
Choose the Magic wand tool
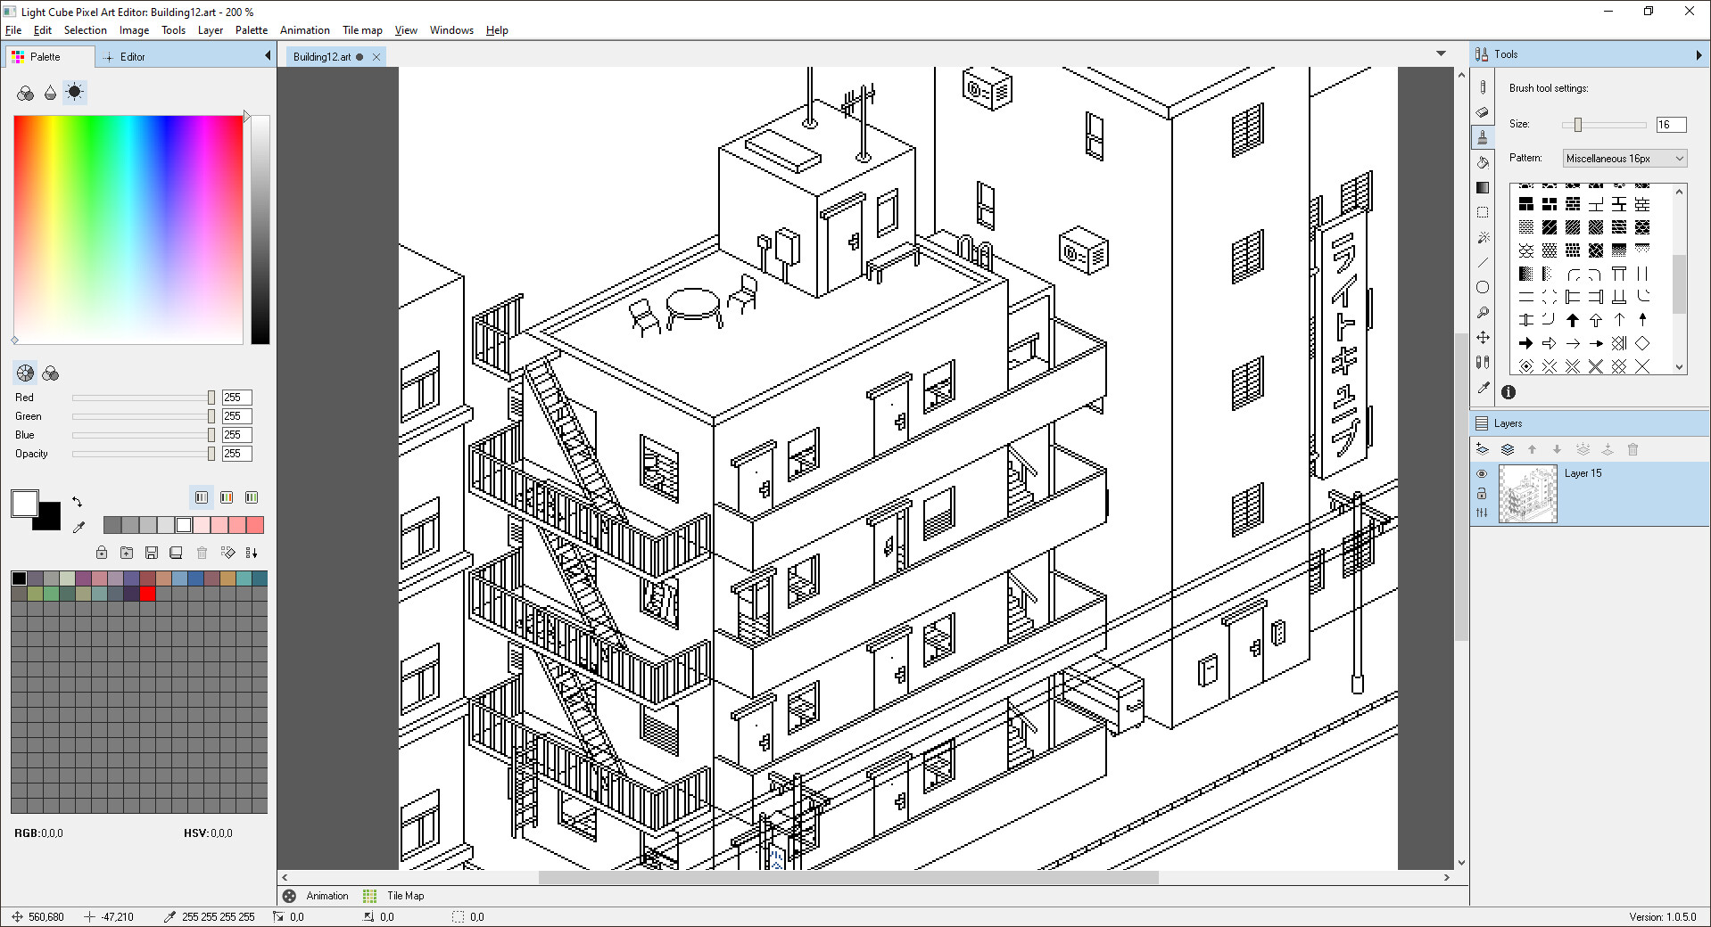(1483, 237)
